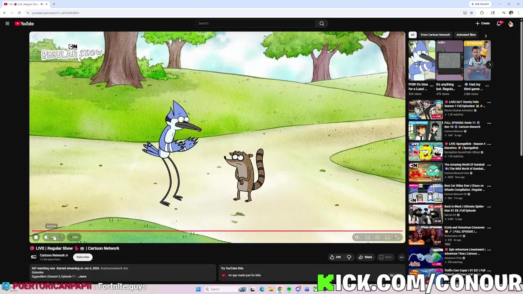The image size is (523, 294).
Task: Jump to the Live indicator
Action: click(x=74, y=237)
